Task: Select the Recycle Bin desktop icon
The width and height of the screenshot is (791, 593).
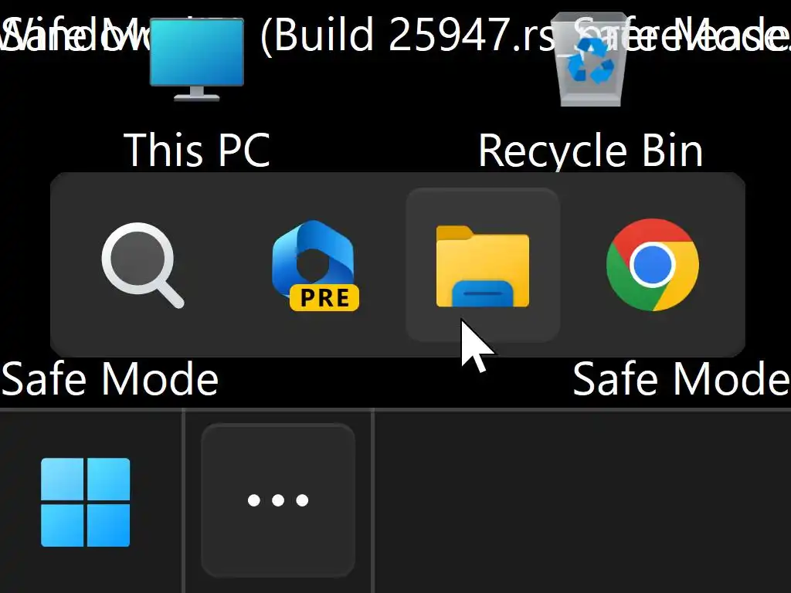Action: coord(589,59)
